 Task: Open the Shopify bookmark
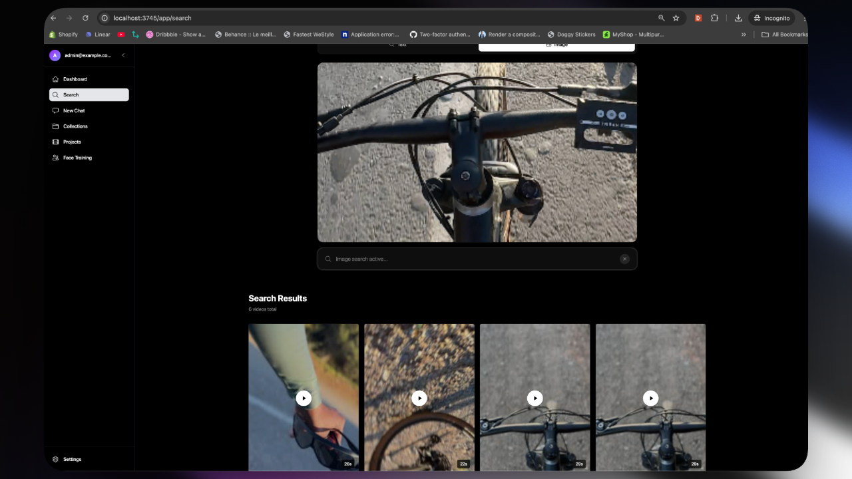pyautogui.click(x=63, y=35)
